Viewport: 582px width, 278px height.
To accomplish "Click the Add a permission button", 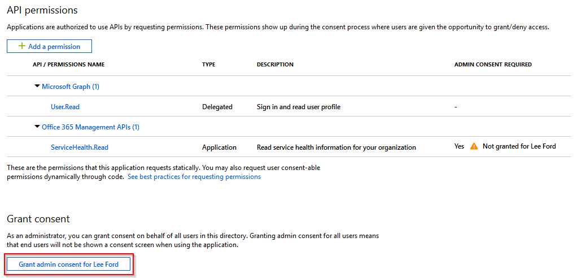I will [49, 47].
